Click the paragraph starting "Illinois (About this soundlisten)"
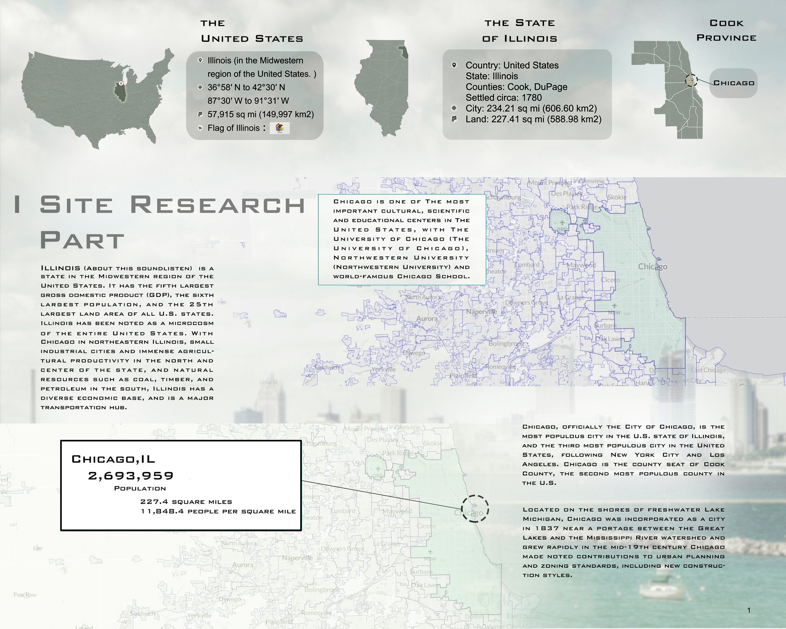Image resolution: width=786 pixels, height=629 pixels. [x=127, y=338]
